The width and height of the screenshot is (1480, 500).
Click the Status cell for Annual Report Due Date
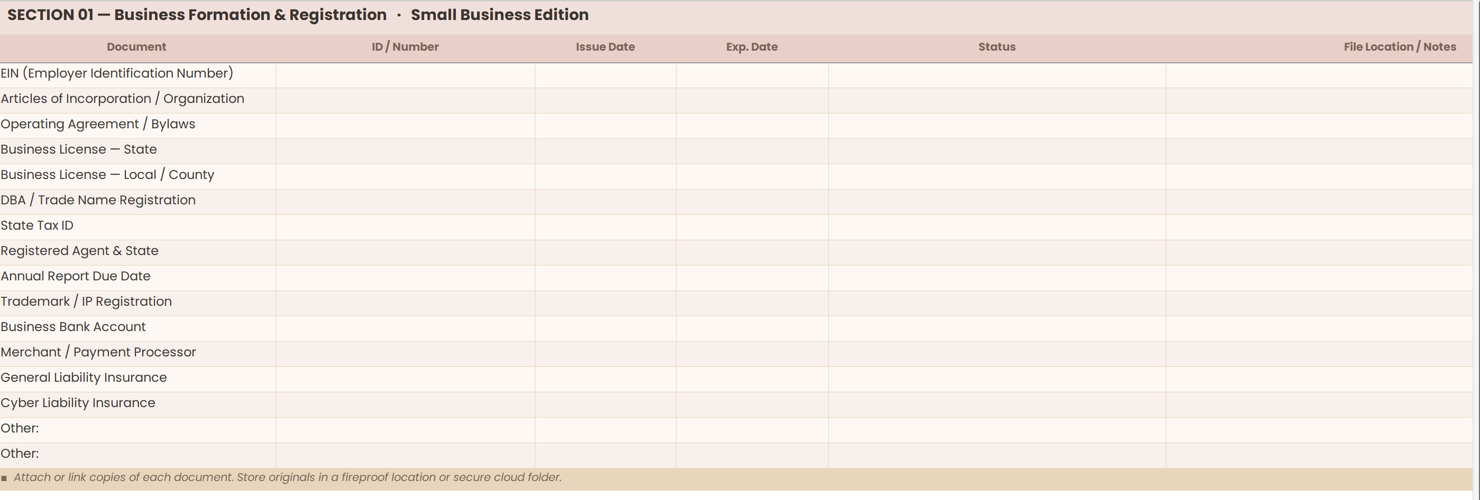click(997, 278)
